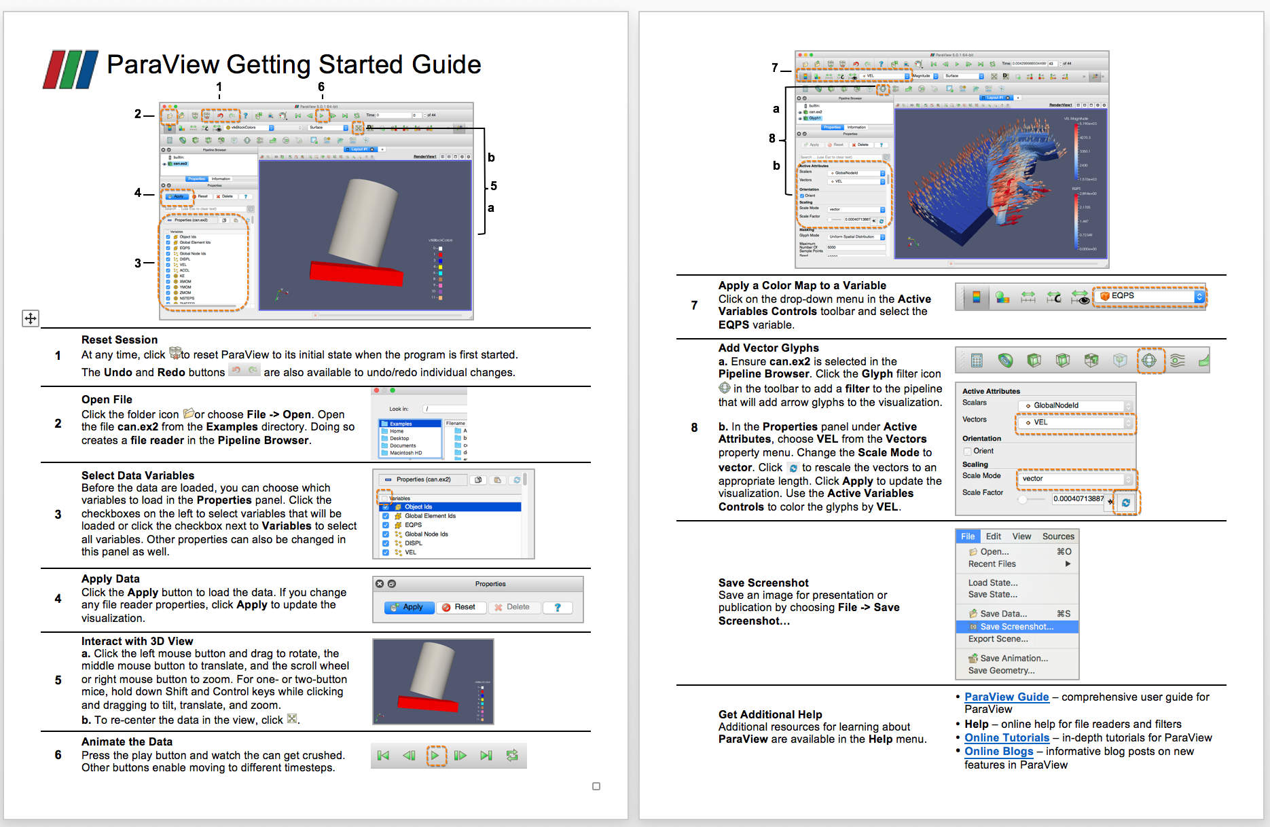The width and height of the screenshot is (1270, 827).
Task: Open a file using the folder icon
Action: tap(170, 115)
